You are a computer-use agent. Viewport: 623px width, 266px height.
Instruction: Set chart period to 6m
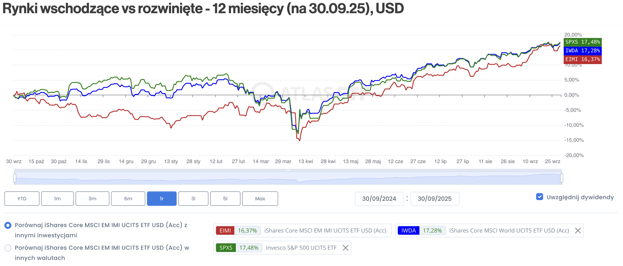[x=128, y=199]
